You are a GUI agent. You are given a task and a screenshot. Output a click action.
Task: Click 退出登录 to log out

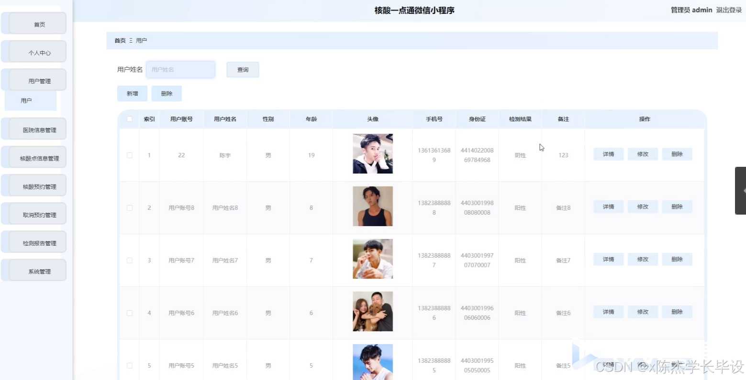coord(728,10)
